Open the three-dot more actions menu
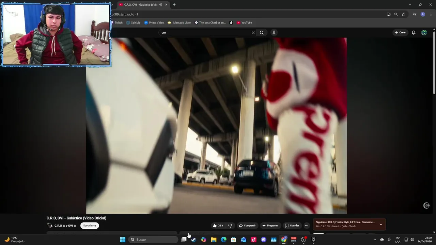The height and width of the screenshot is (245, 436). click(x=307, y=226)
